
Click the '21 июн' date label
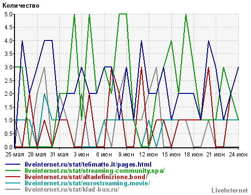point(216,155)
